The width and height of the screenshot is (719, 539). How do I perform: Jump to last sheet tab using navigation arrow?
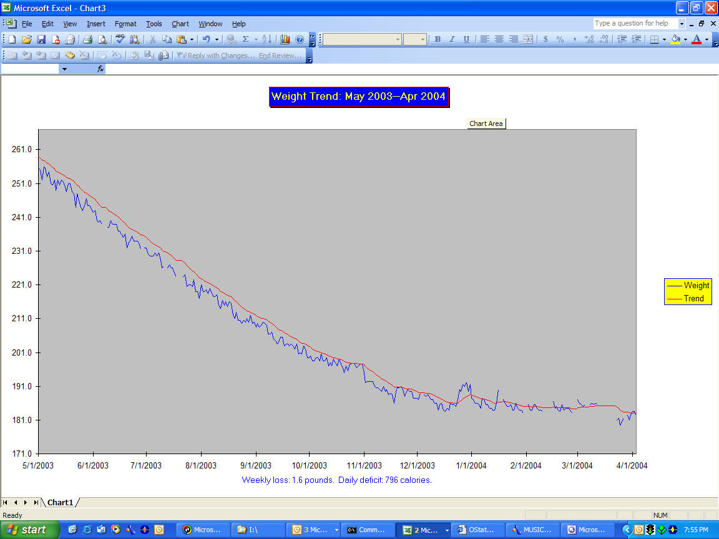tap(36, 503)
